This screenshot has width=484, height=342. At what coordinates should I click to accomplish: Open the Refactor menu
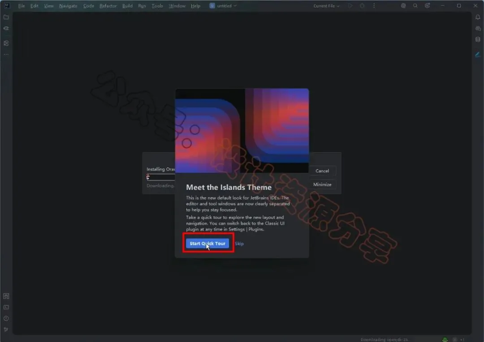(x=108, y=6)
